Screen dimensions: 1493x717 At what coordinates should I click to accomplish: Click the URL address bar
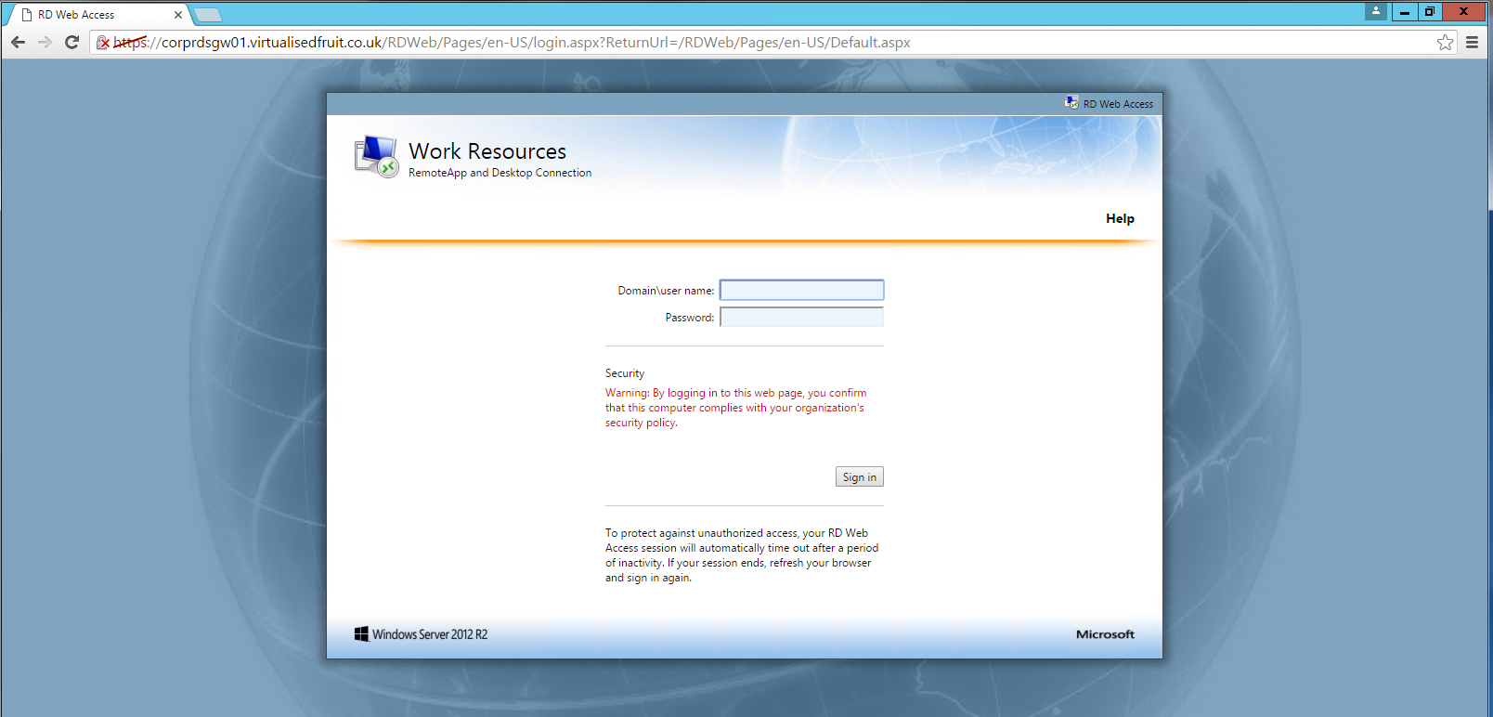click(x=743, y=43)
